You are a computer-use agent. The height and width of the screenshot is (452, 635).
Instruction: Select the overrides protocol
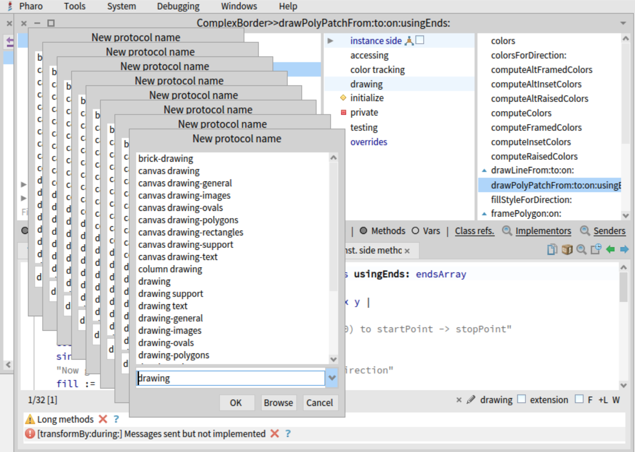click(x=368, y=142)
